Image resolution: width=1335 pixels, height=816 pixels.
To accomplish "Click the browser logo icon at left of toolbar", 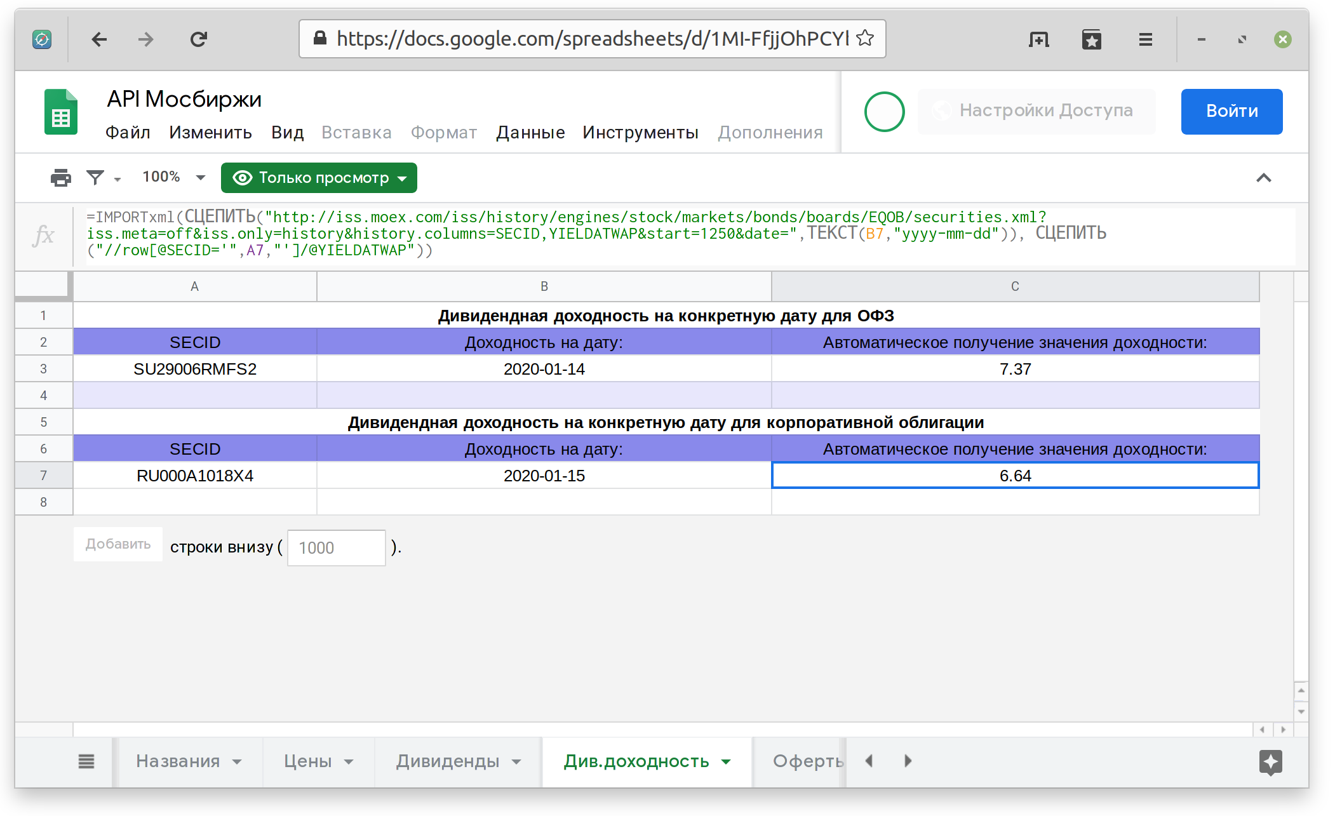I will click(x=42, y=39).
